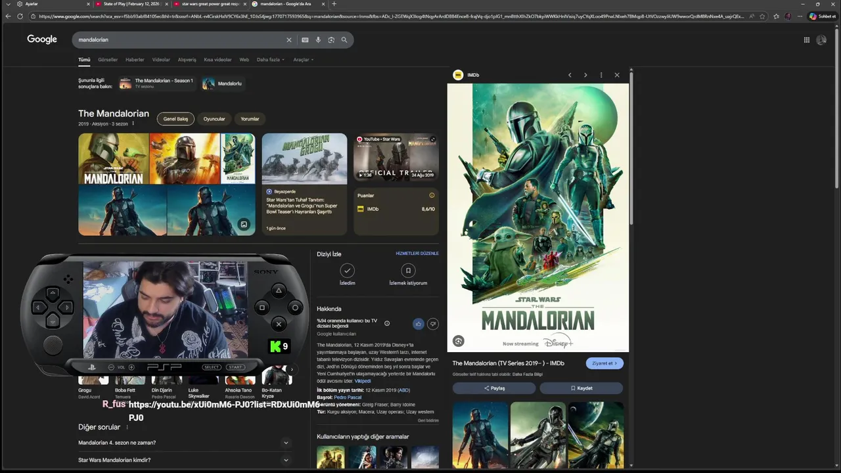Play the Official Trailer YouTube thumbnail
The image size is (841, 473).
coord(396,158)
